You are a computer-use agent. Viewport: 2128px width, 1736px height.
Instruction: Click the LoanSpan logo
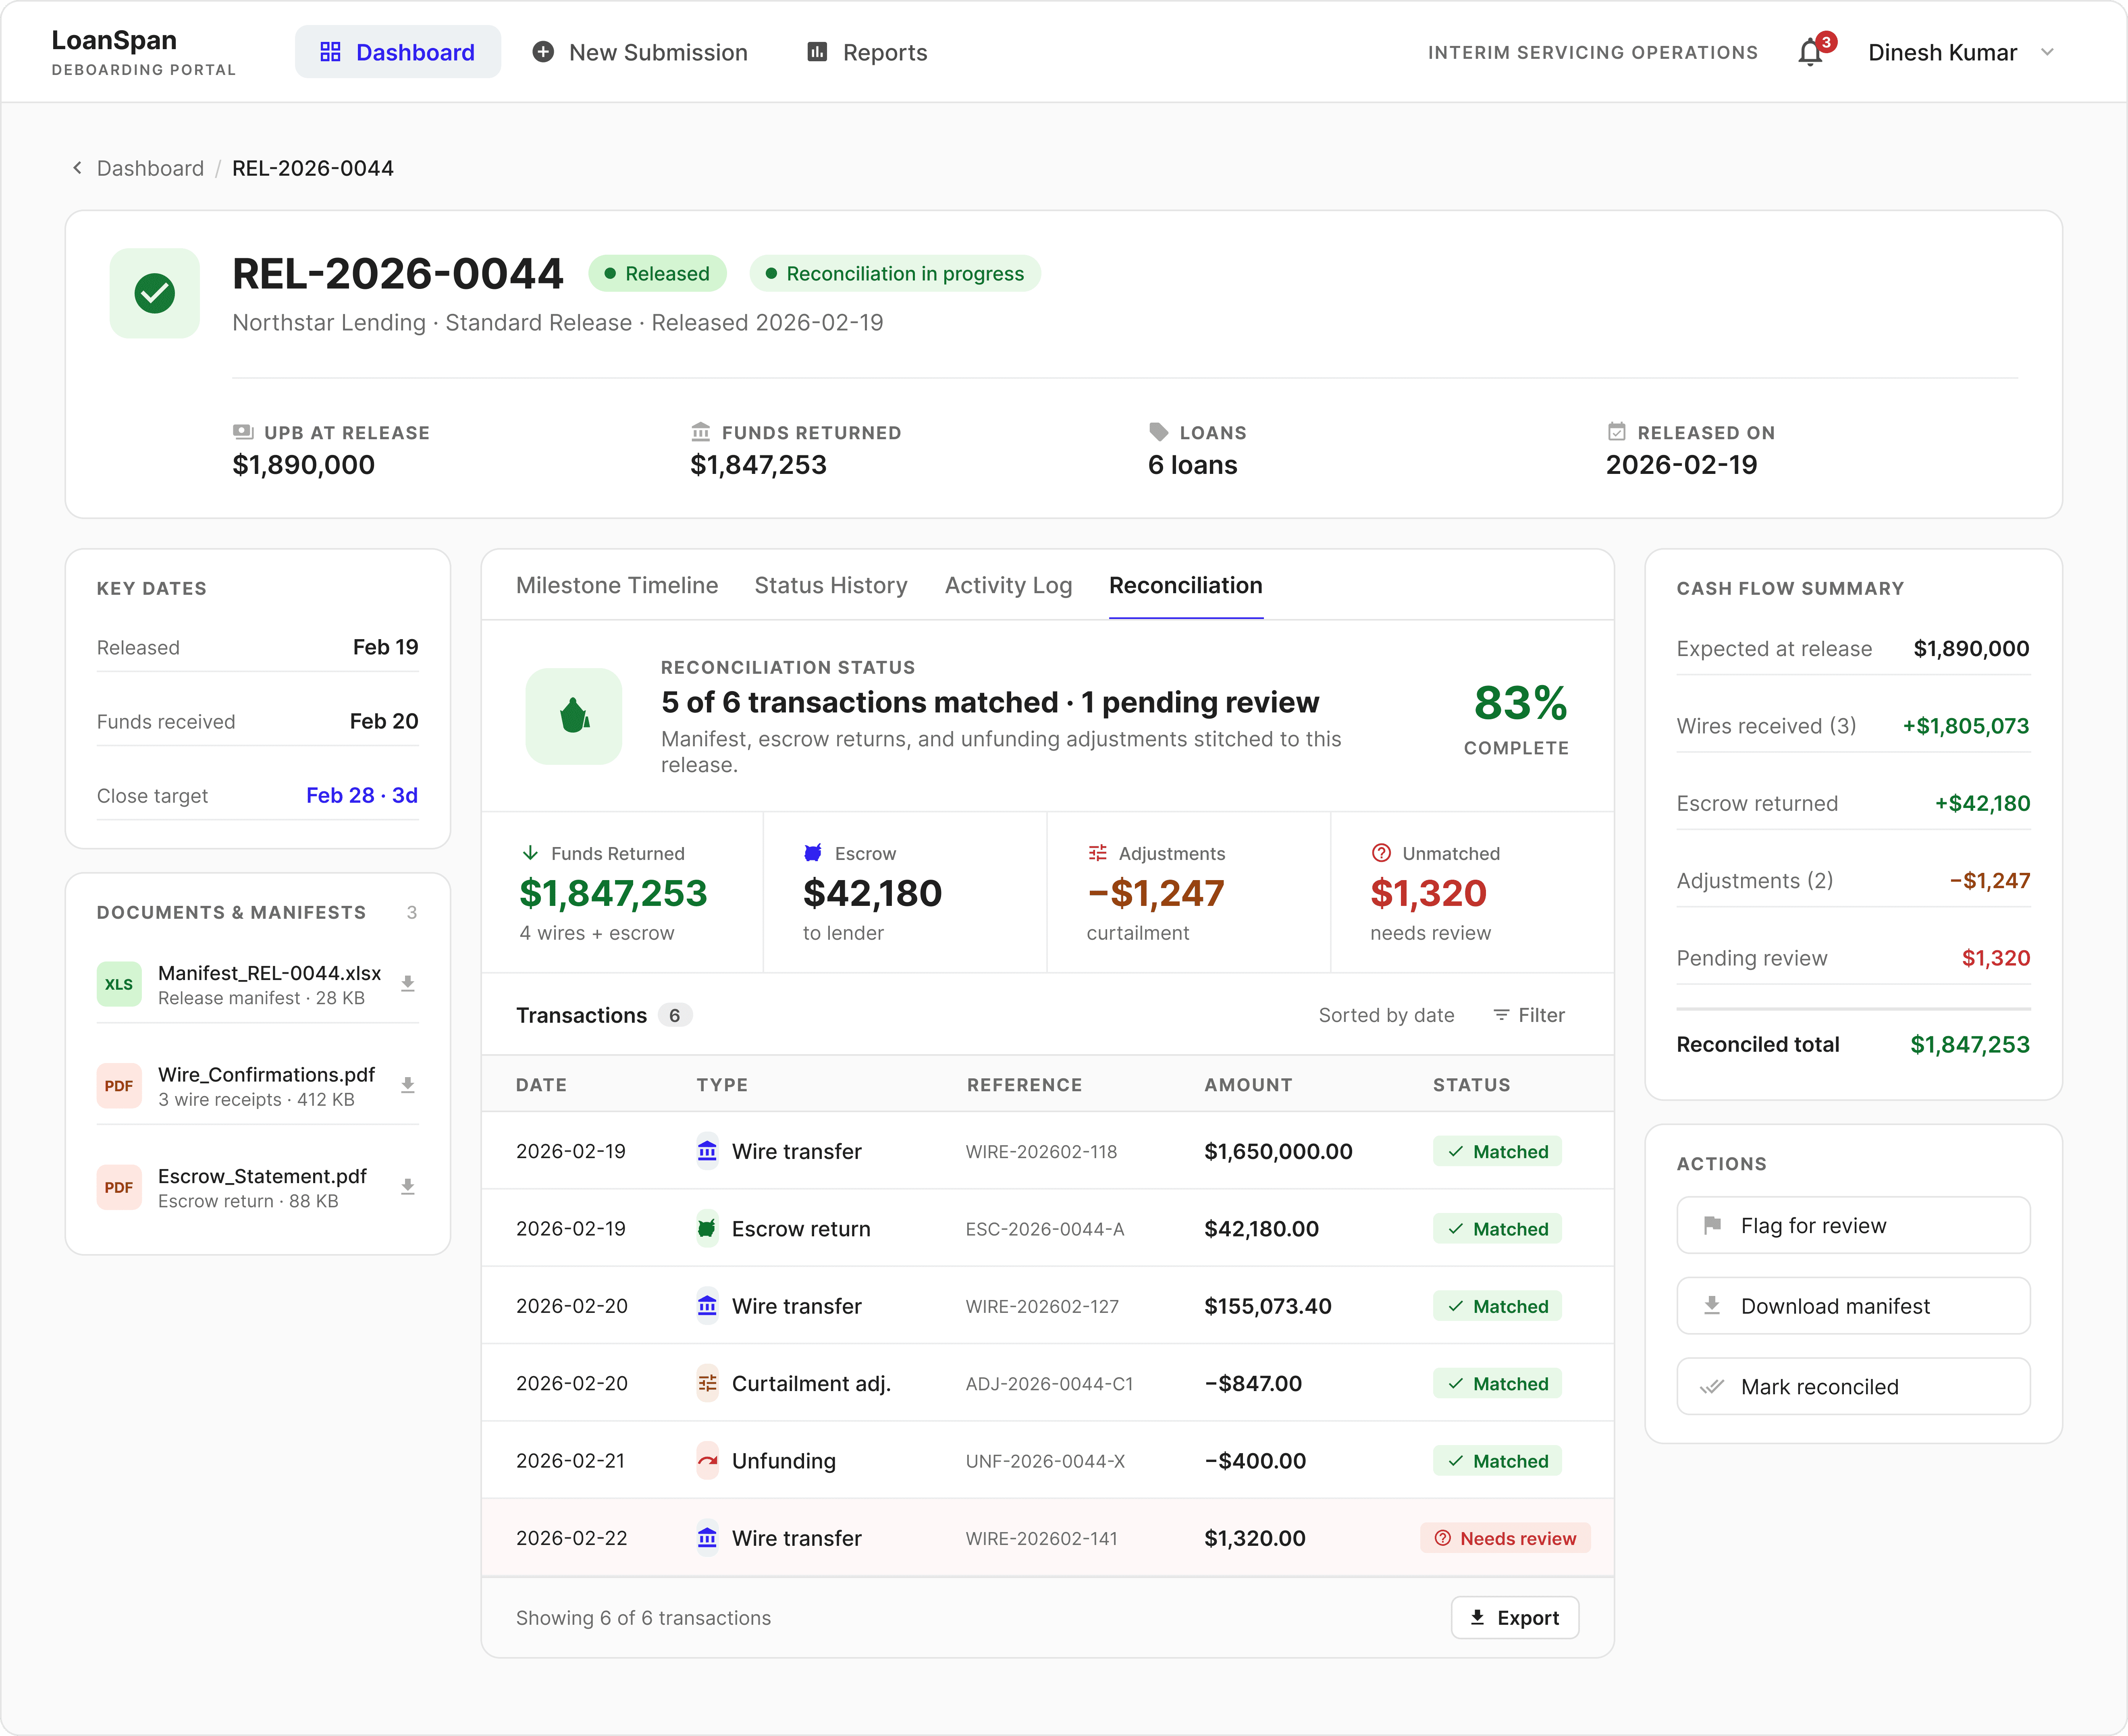tap(114, 40)
